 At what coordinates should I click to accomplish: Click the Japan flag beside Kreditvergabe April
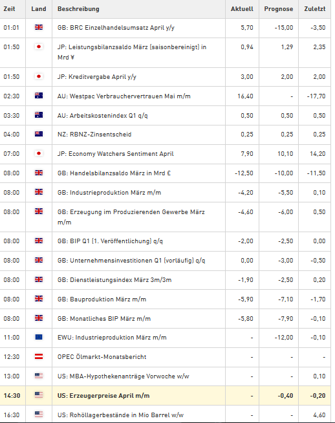coord(39,76)
